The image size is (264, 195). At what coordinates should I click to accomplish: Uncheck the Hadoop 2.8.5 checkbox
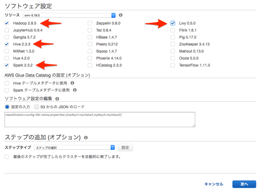(7, 23)
